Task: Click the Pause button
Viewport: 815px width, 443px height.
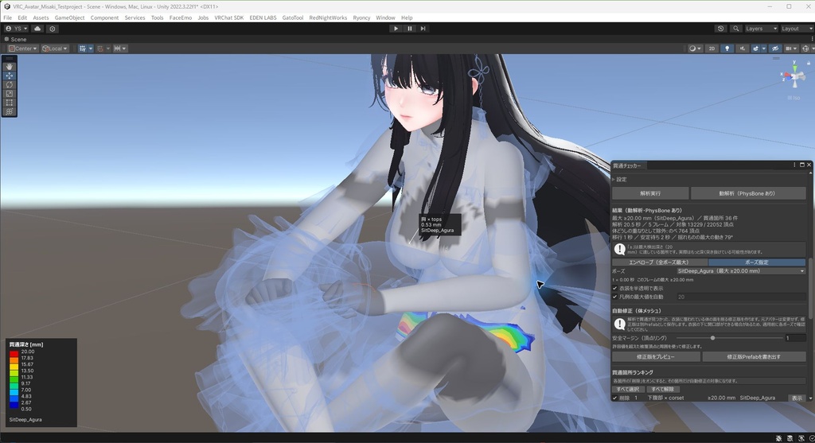Action: (409, 29)
